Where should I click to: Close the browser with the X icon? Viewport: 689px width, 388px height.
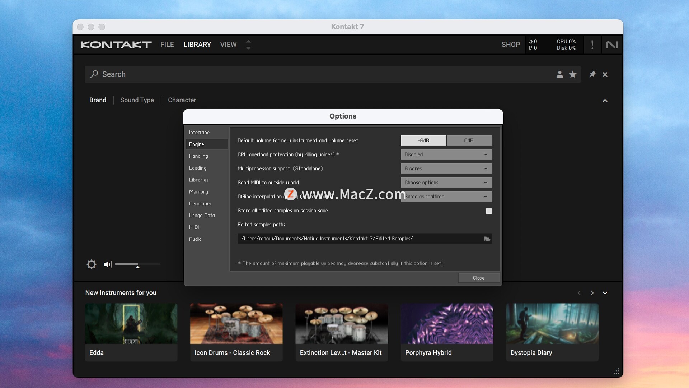(605, 74)
